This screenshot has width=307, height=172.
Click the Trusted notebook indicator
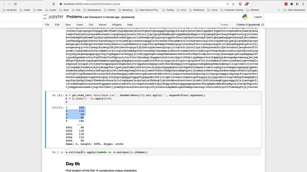224,25
